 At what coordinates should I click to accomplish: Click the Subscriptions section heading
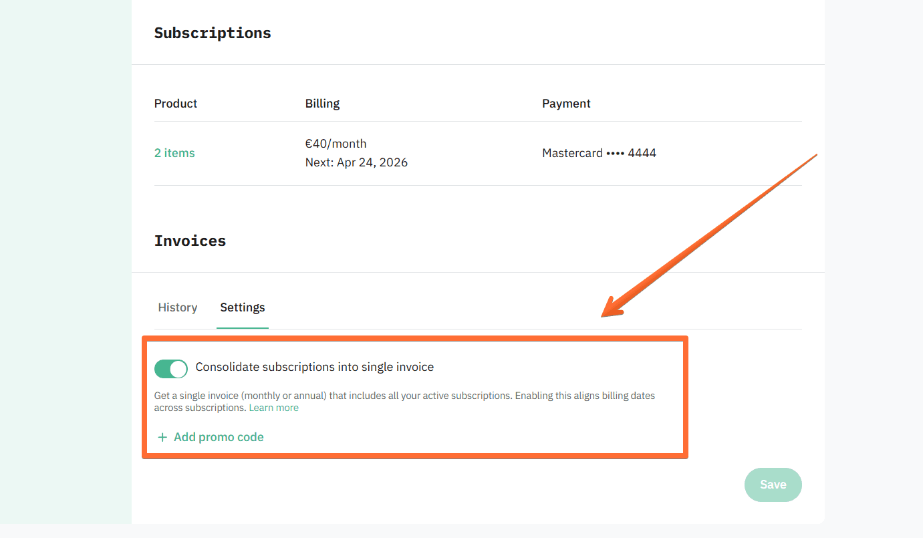coord(213,33)
